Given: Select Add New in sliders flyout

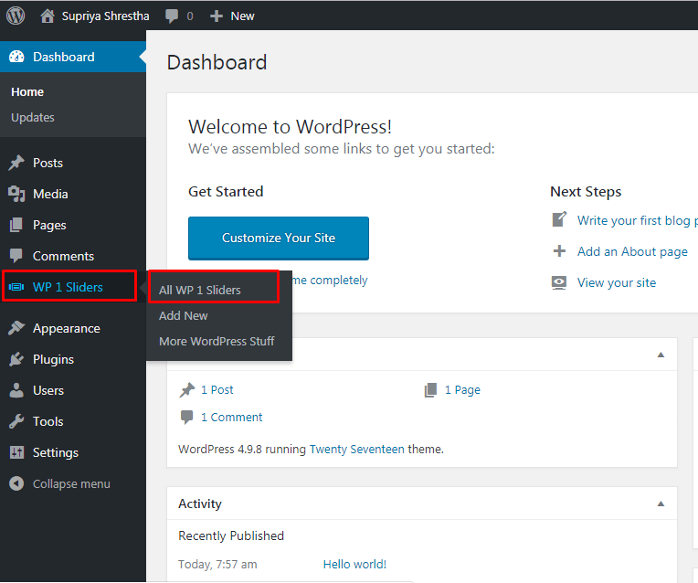Looking at the screenshot, I should (x=184, y=316).
